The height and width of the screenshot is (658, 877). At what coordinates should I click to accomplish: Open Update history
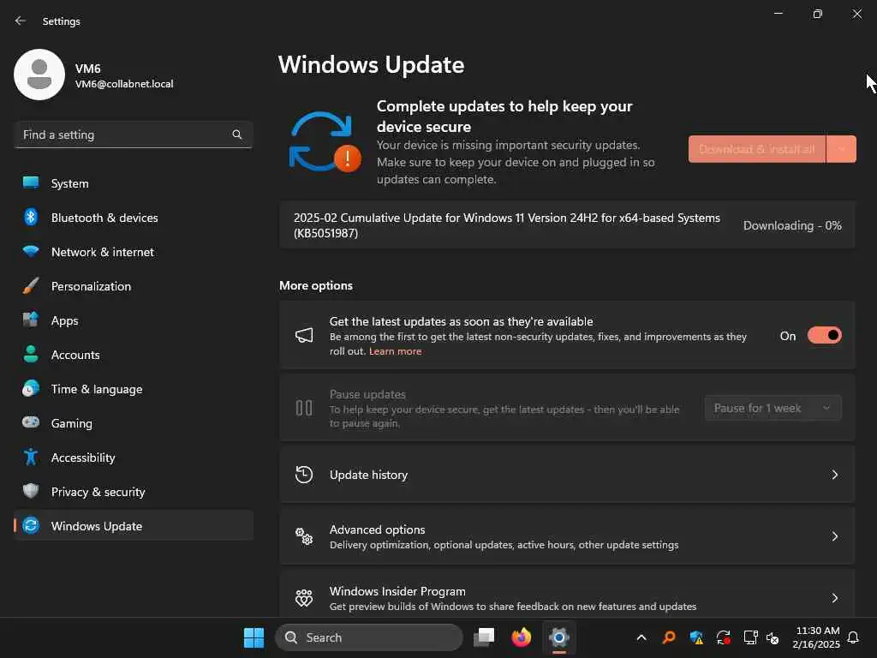click(567, 475)
